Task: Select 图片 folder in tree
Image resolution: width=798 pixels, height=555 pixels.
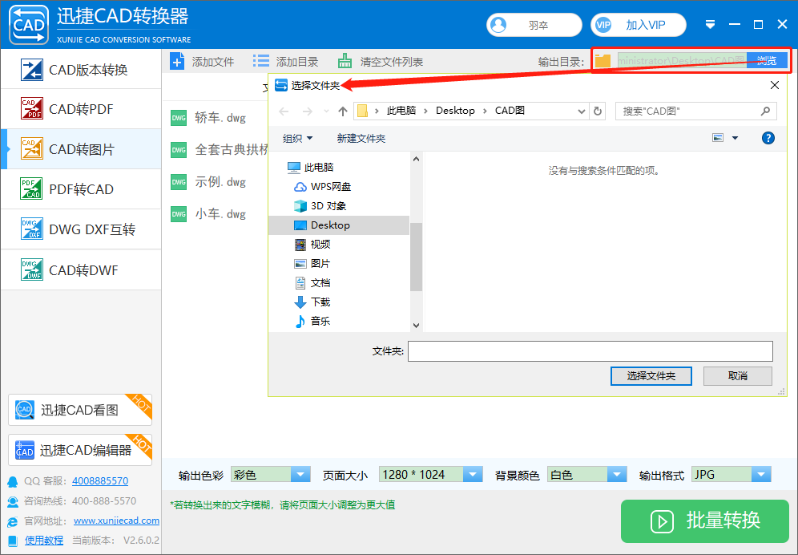Action: (312, 264)
